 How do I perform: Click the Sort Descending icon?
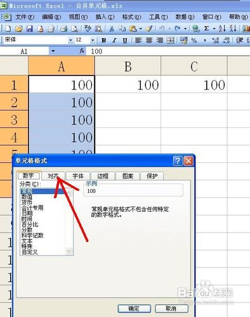pos(233,29)
